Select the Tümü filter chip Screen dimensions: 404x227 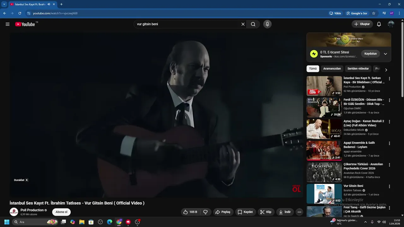[x=313, y=69]
